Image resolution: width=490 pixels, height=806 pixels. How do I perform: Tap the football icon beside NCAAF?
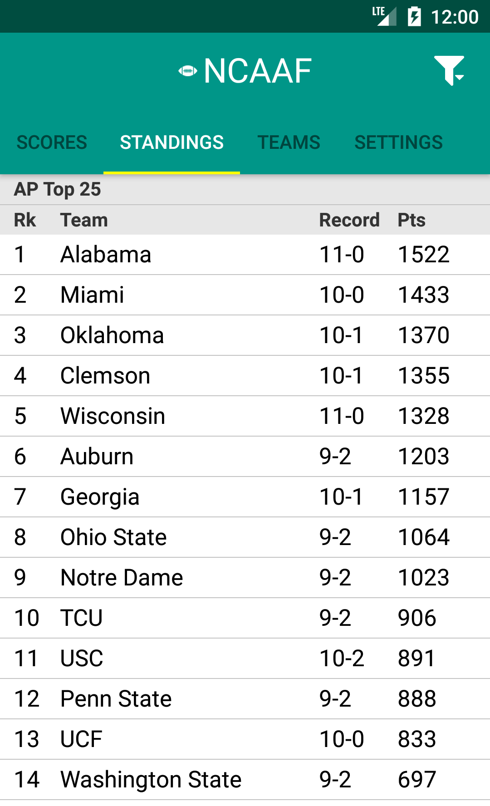pyautogui.click(x=187, y=71)
